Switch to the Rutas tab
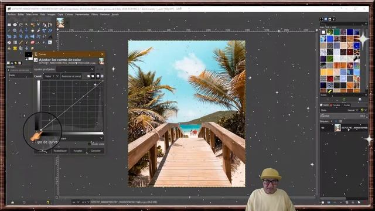This screenshot has width=375, height=211. pos(347,105)
